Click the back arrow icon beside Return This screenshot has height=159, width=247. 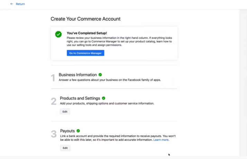[12, 4]
